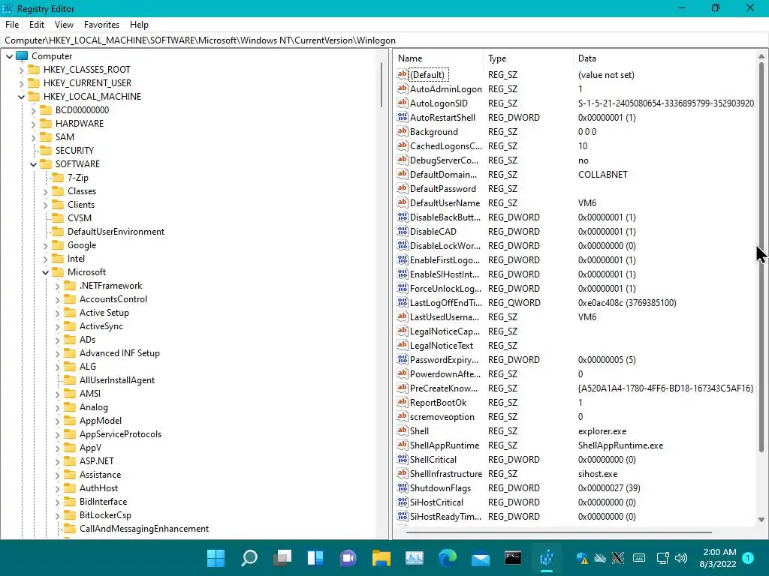Select the Intel folder icon
Image resolution: width=769 pixels, height=576 pixels.
coord(58,259)
